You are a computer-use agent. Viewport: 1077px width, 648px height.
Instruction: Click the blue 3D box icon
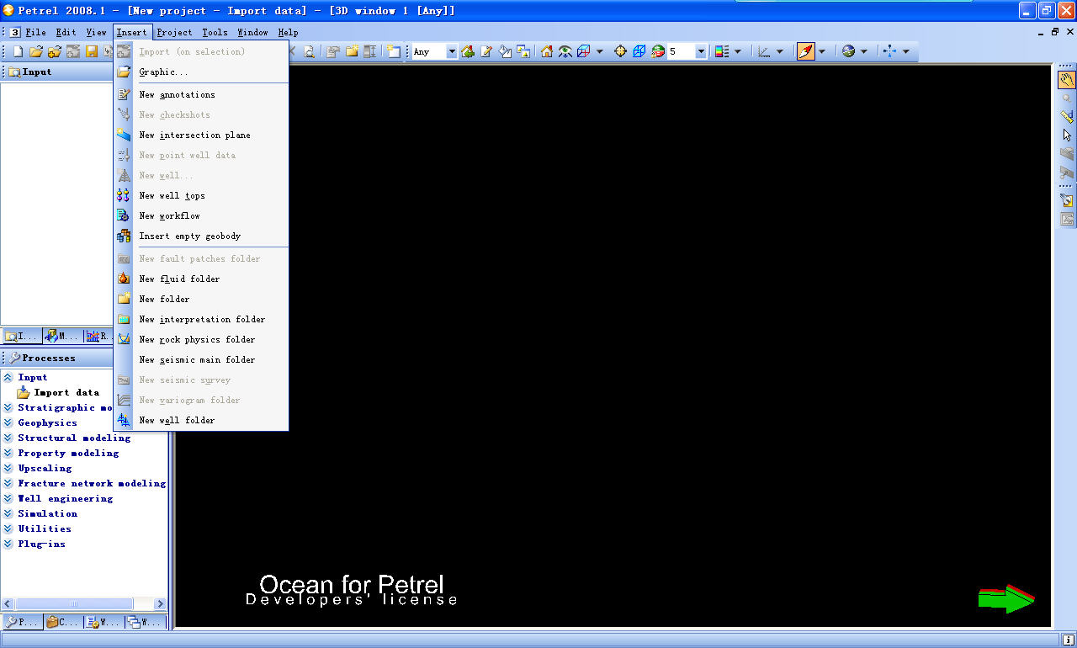click(639, 52)
